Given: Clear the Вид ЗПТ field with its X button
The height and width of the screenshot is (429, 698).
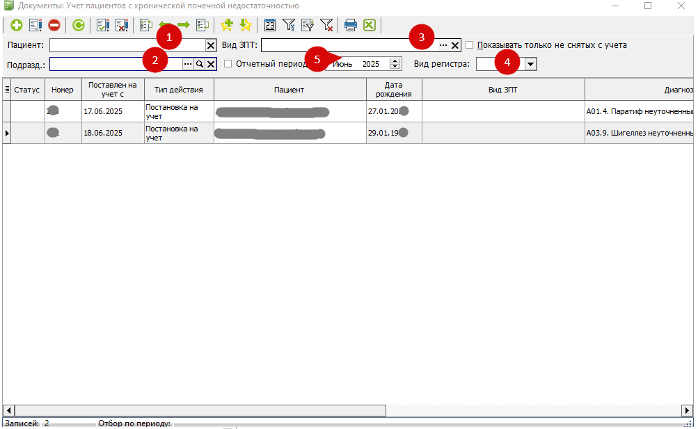Looking at the screenshot, I should click(x=455, y=45).
